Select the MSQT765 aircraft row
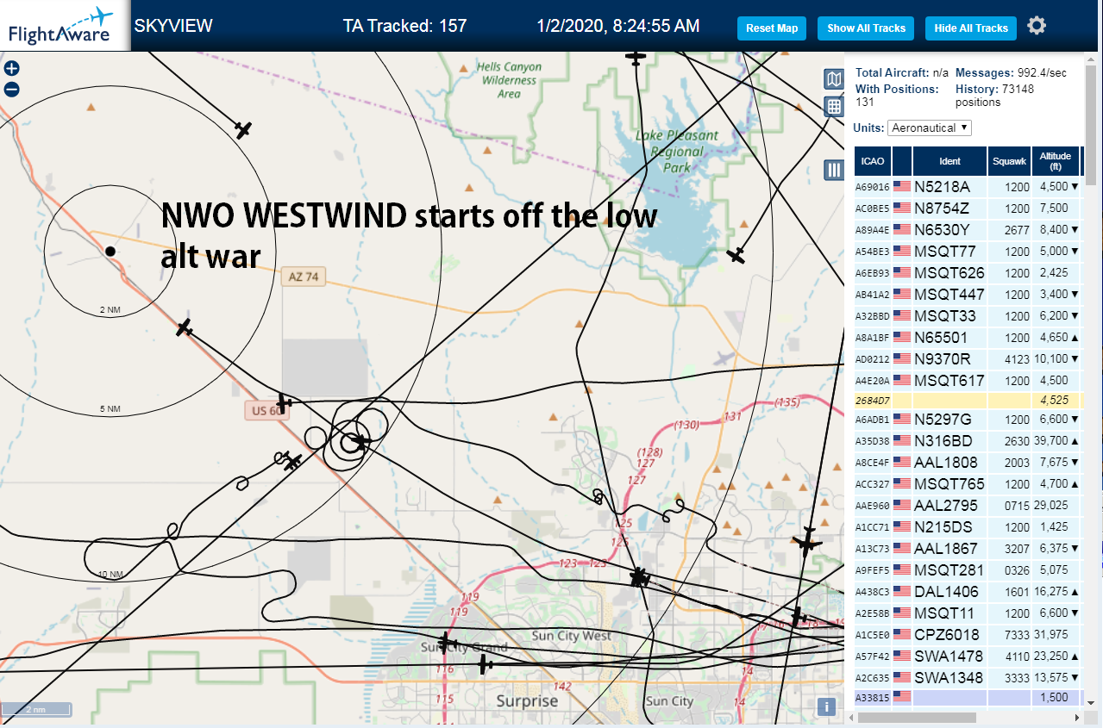Viewport: 1103px width, 728px height. 968,484
